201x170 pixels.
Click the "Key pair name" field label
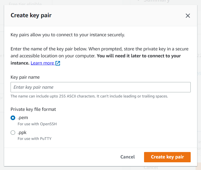(x=25, y=77)
